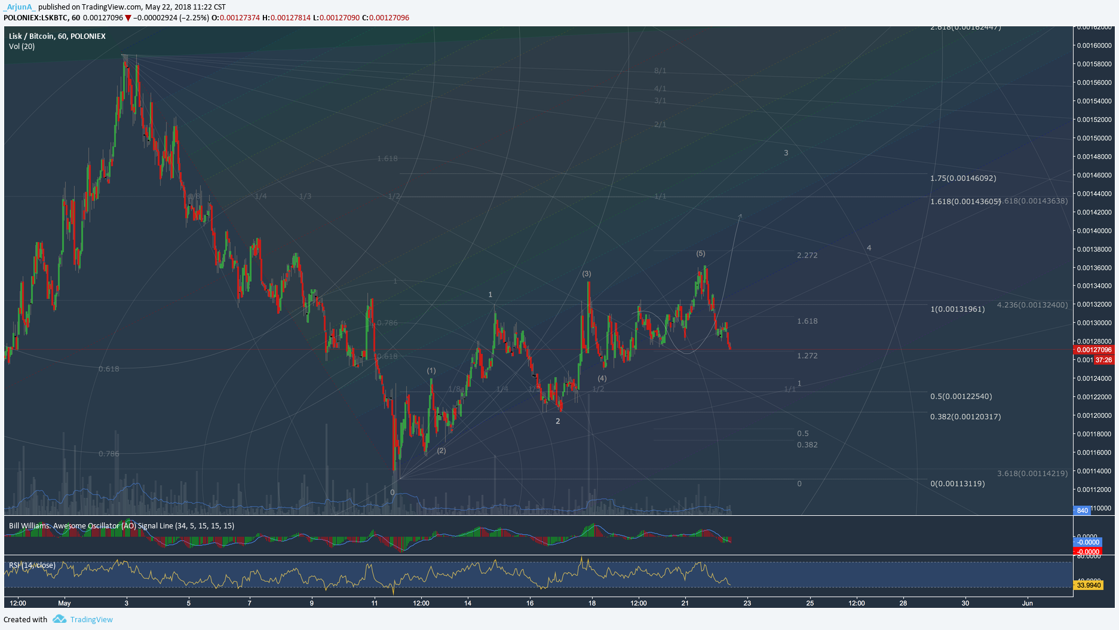Click the TradingView cloud logo icon
Image resolution: width=1119 pixels, height=630 pixels.
coord(59,619)
